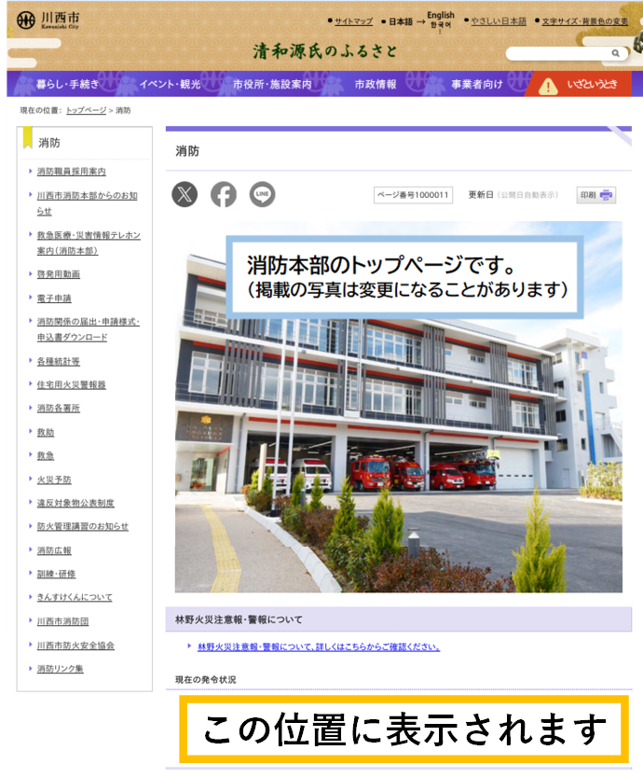643x778 pixels.
Task: Click the 印刷 print button
Action: pyautogui.click(x=596, y=195)
